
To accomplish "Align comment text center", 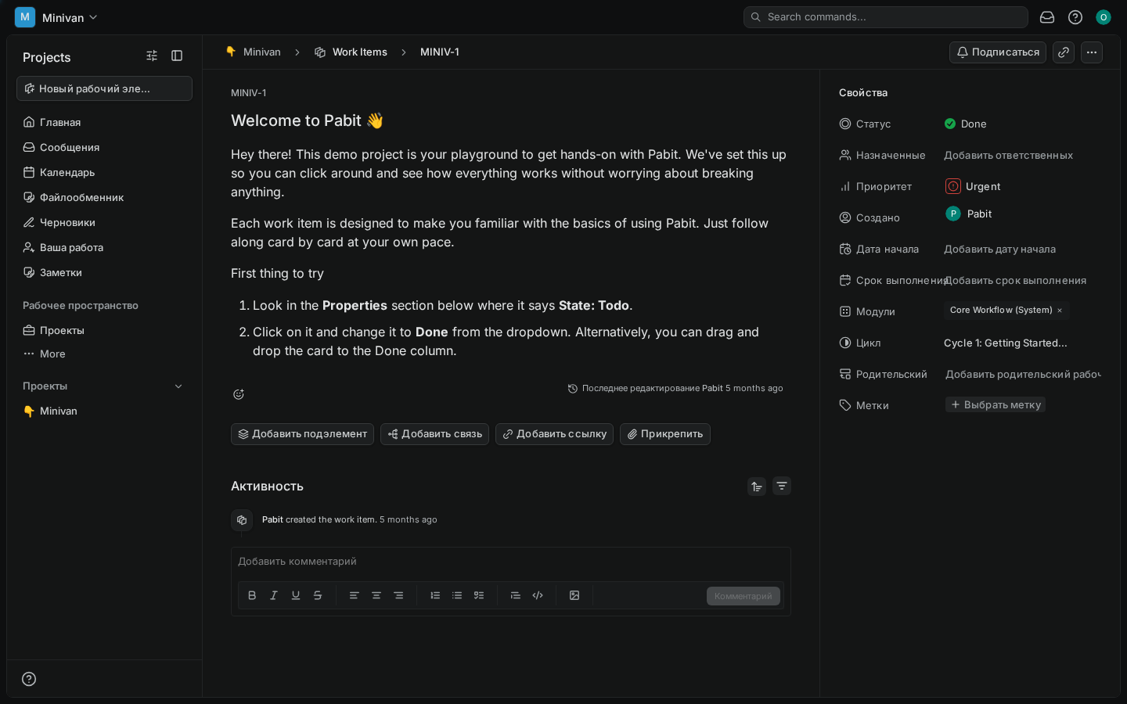I will (x=376, y=595).
